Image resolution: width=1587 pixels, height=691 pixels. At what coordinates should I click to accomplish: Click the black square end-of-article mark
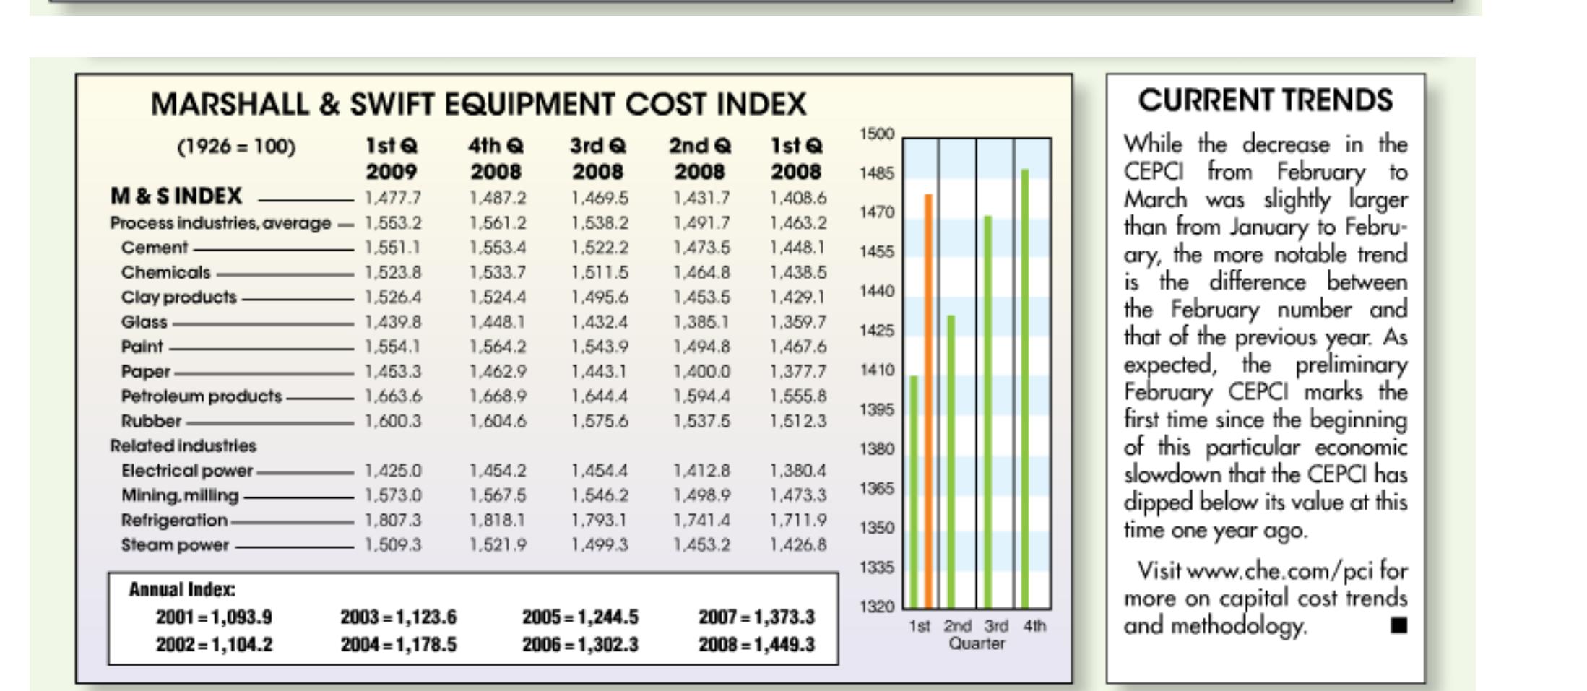point(1399,625)
